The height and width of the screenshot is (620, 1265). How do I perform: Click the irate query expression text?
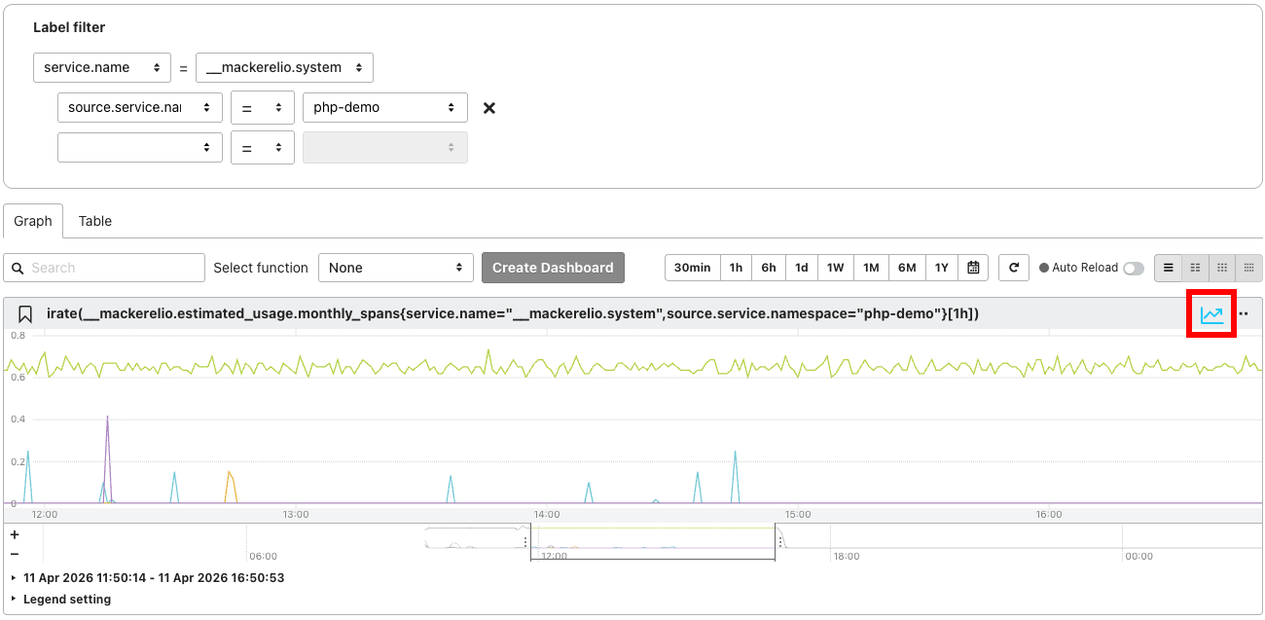(513, 313)
